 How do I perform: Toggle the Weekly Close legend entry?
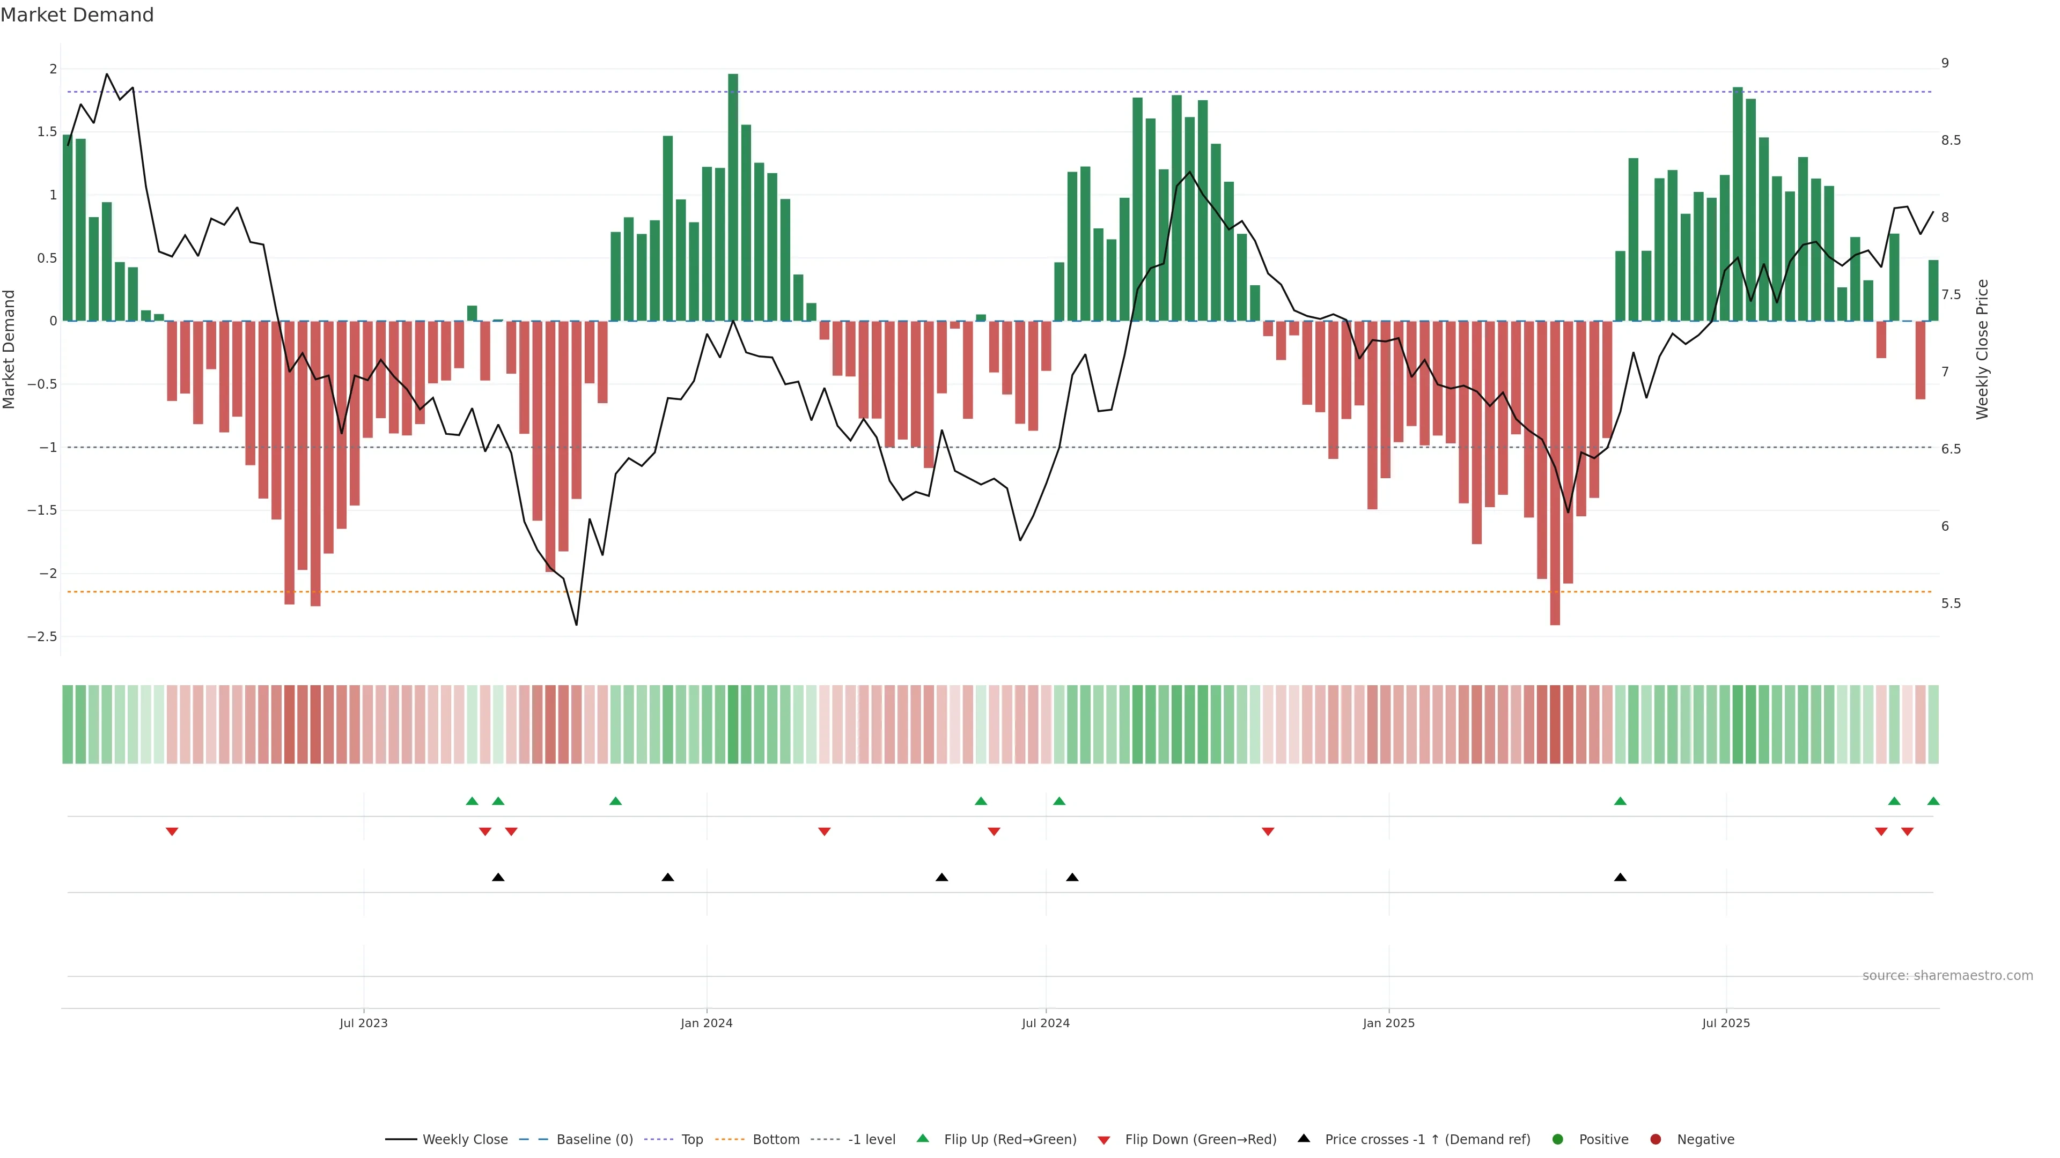[465, 1139]
